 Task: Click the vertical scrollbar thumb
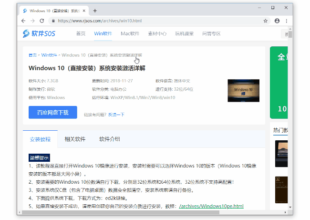pyautogui.click(x=290, y=34)
